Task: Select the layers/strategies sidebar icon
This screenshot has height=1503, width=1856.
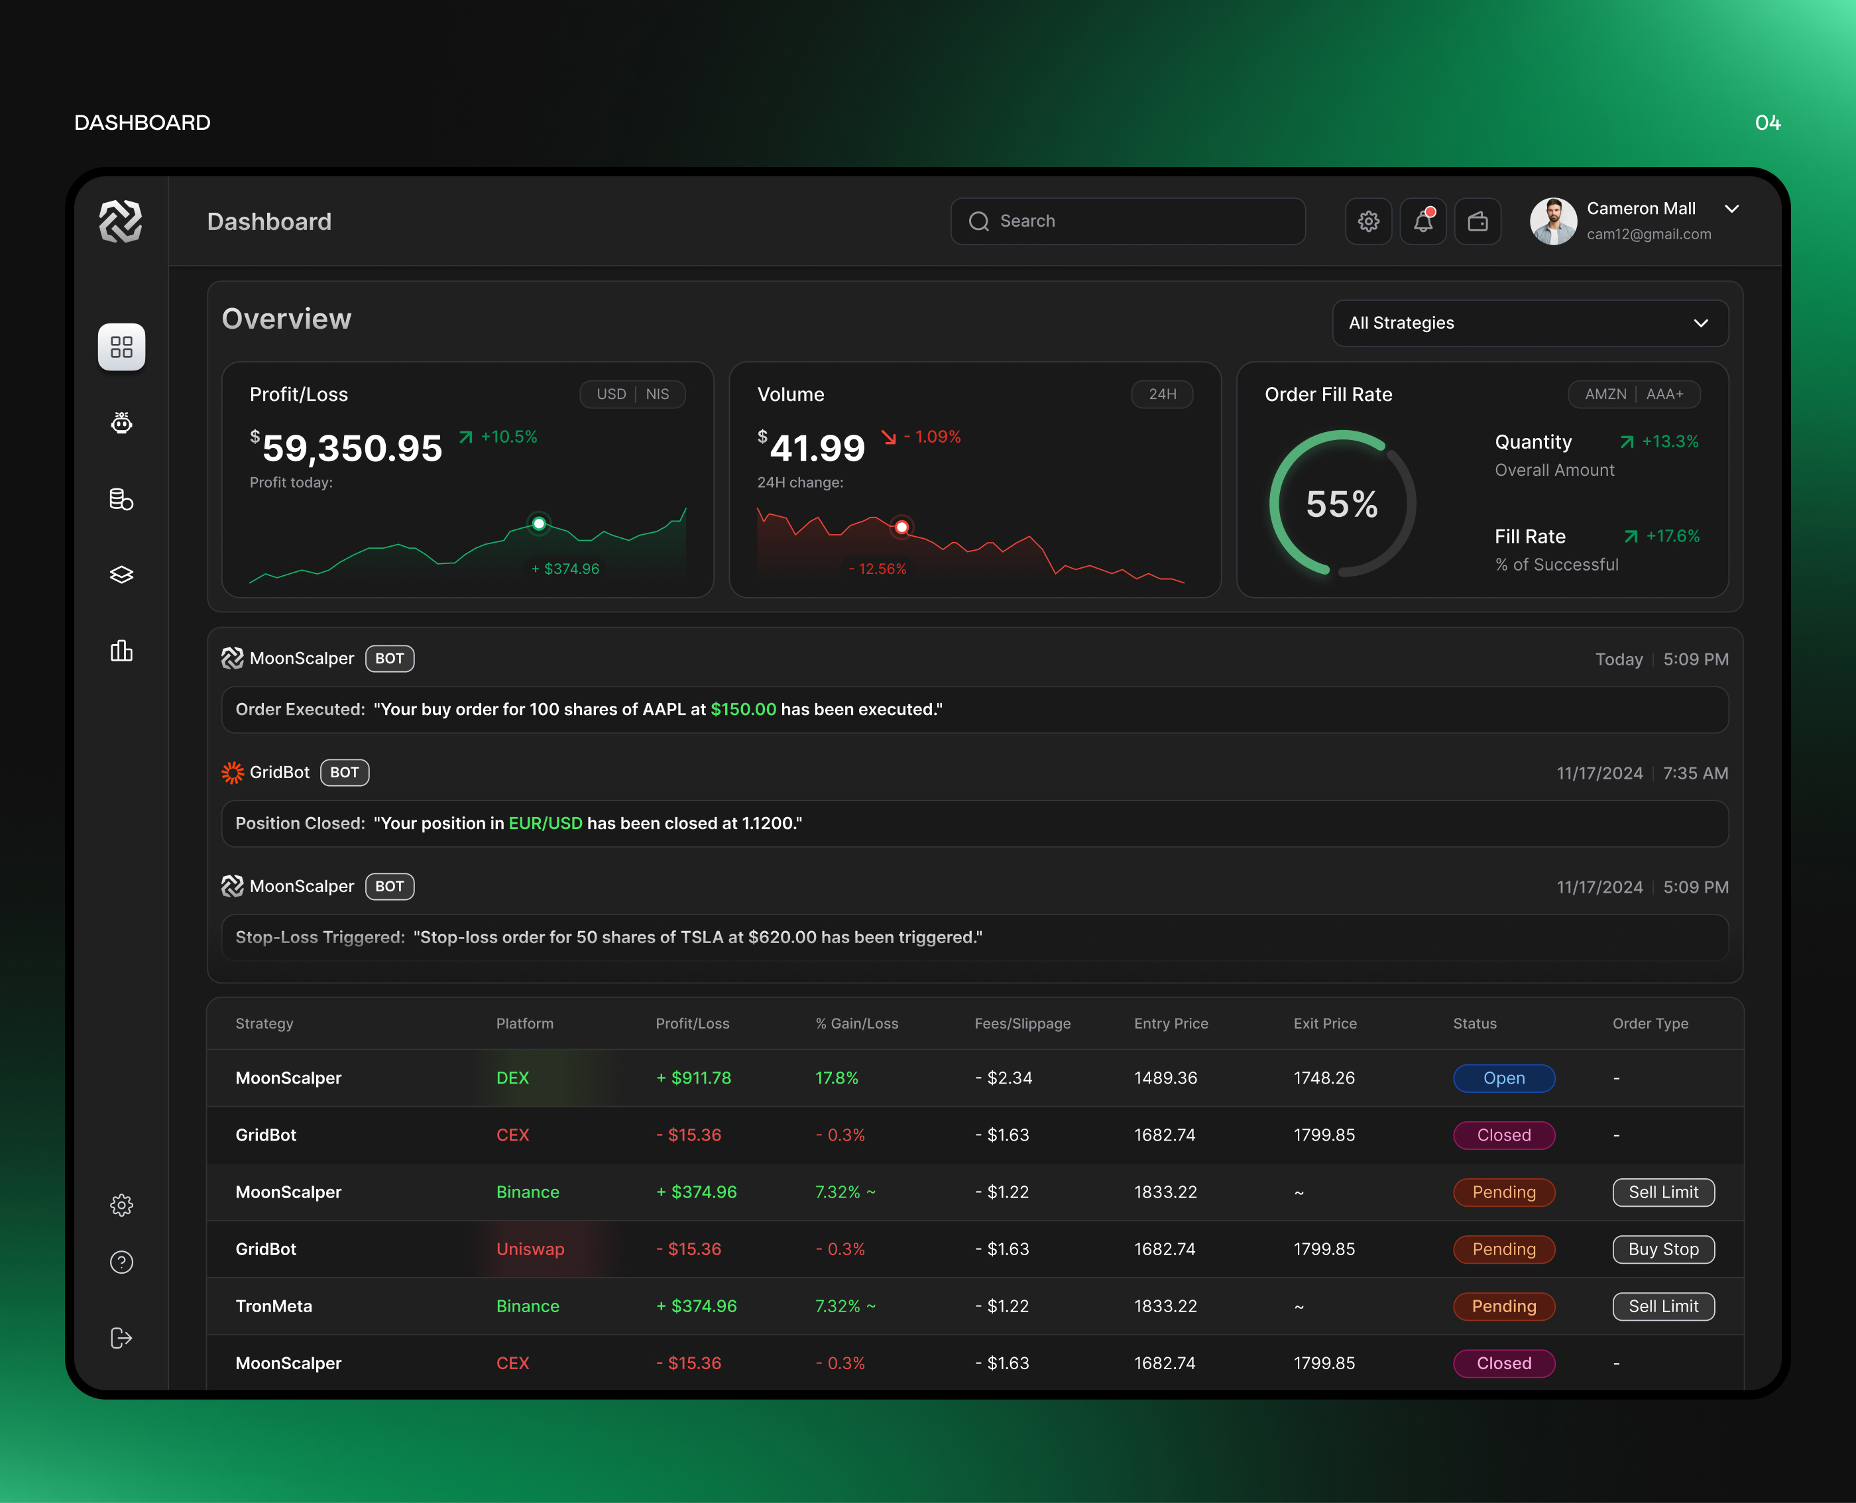Action: pos(121,574)
